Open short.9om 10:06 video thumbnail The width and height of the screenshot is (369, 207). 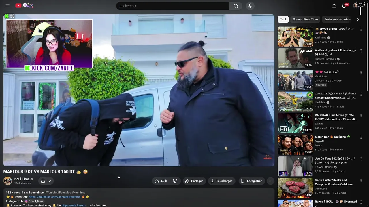point(295,80)
